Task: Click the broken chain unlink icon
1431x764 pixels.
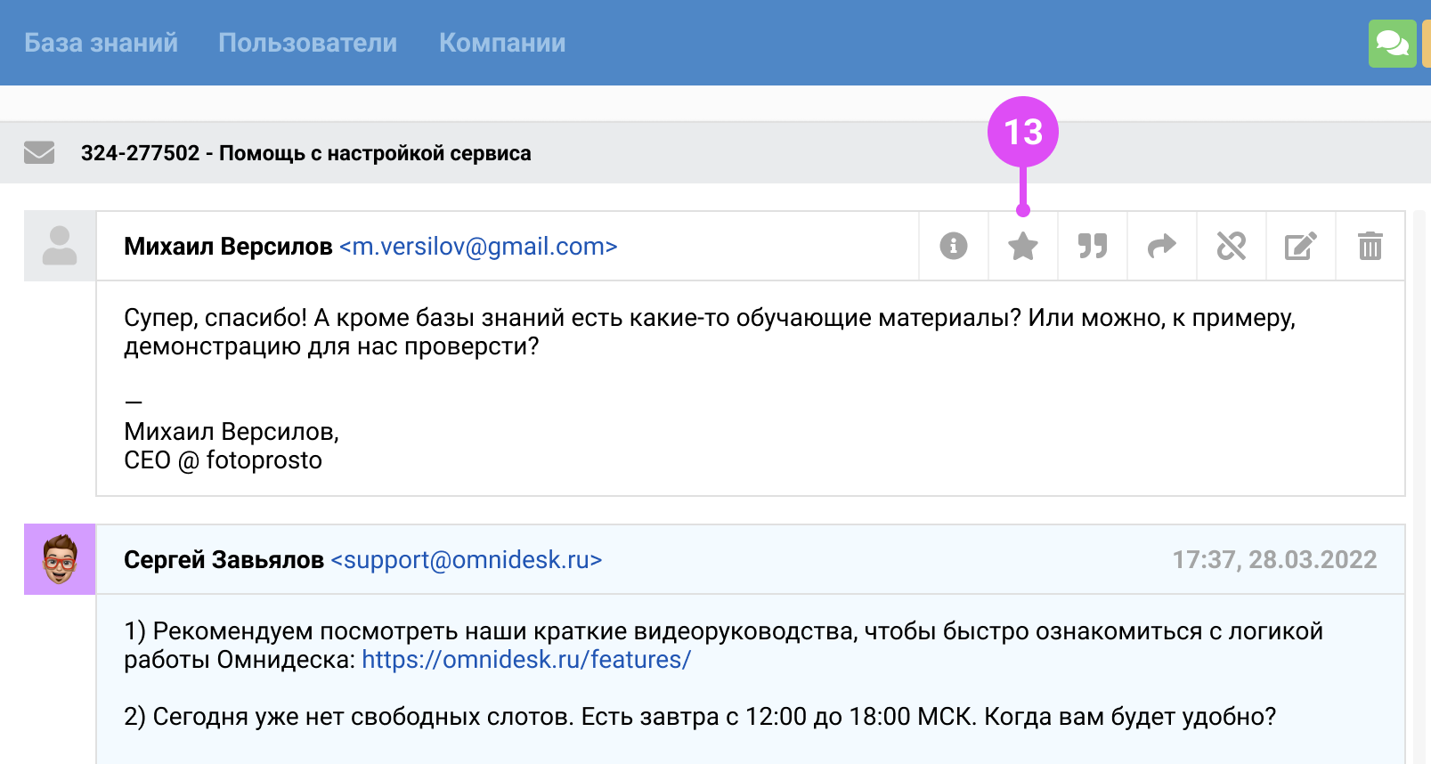Action: point(1232,246)
